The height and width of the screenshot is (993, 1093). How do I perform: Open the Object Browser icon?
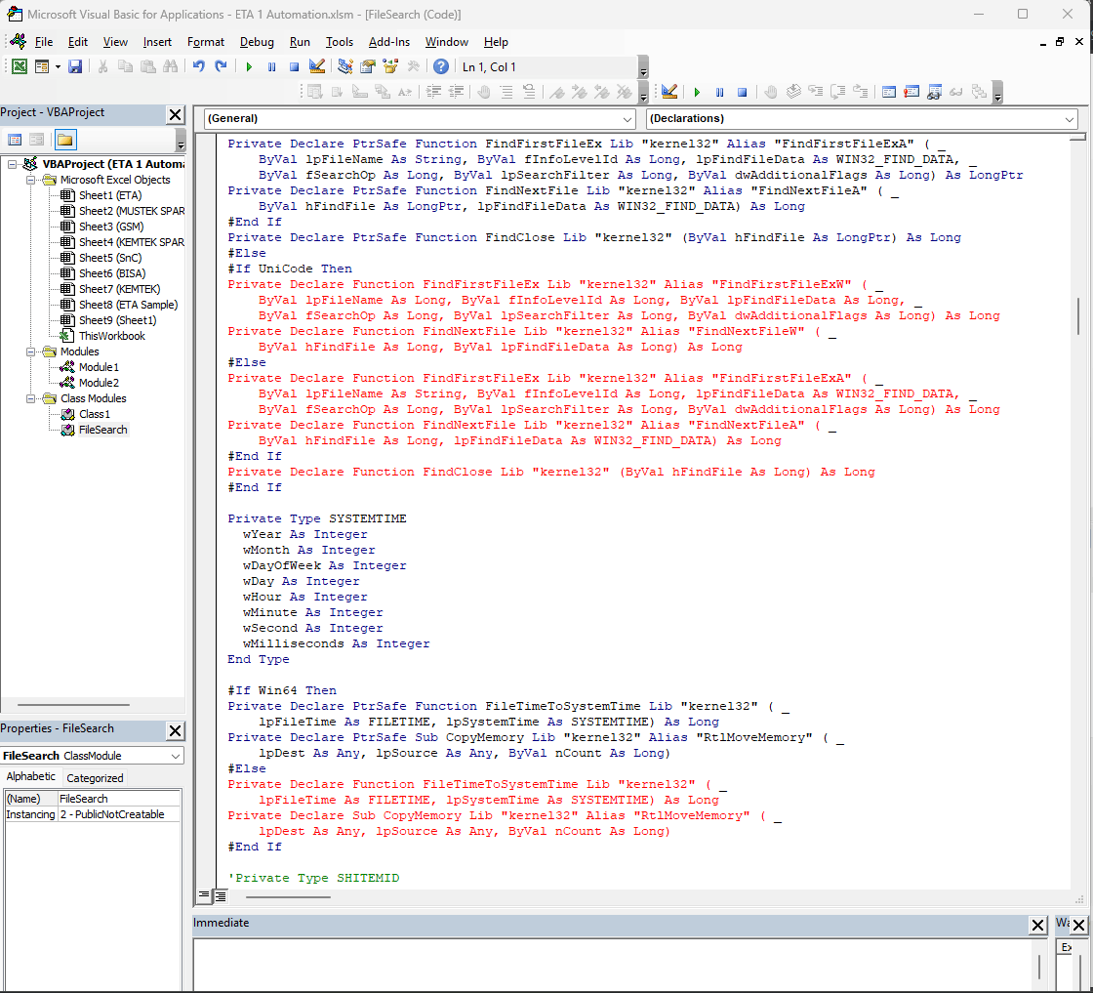[390, 67]
